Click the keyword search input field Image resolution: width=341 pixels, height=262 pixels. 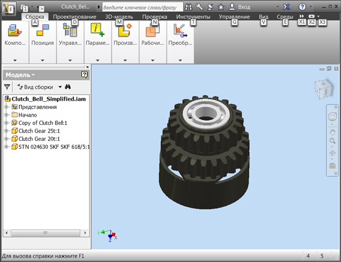pyautogui.click(x=141, y=7)
